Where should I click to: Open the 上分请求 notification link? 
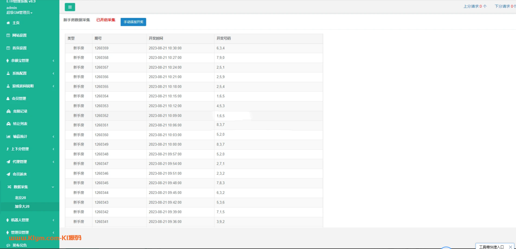click(475, 6)
